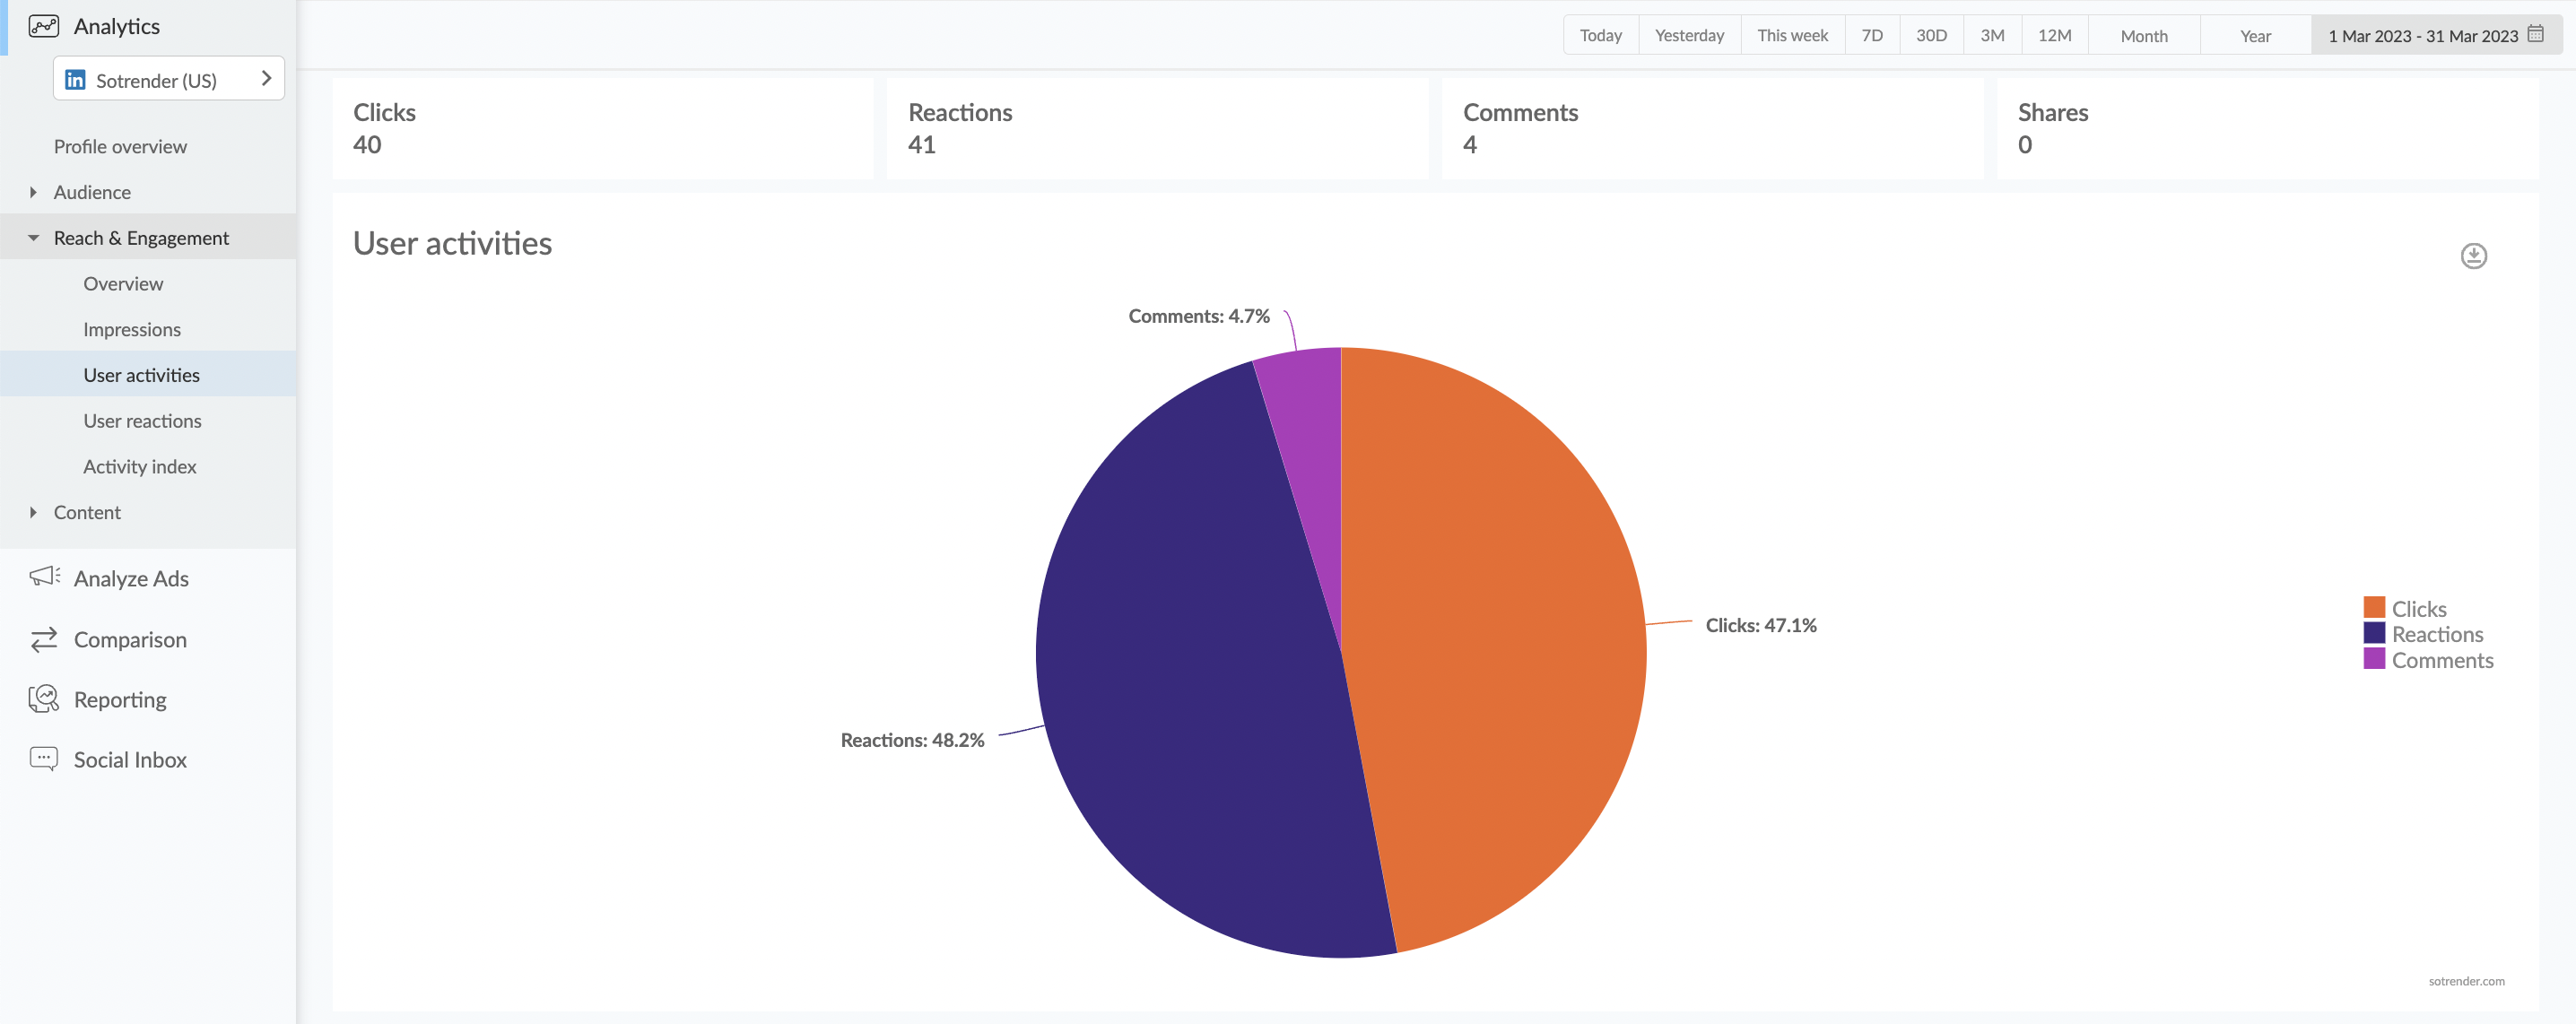Select the Clicks orange color swatch in legend

[x=2377, y=606]
